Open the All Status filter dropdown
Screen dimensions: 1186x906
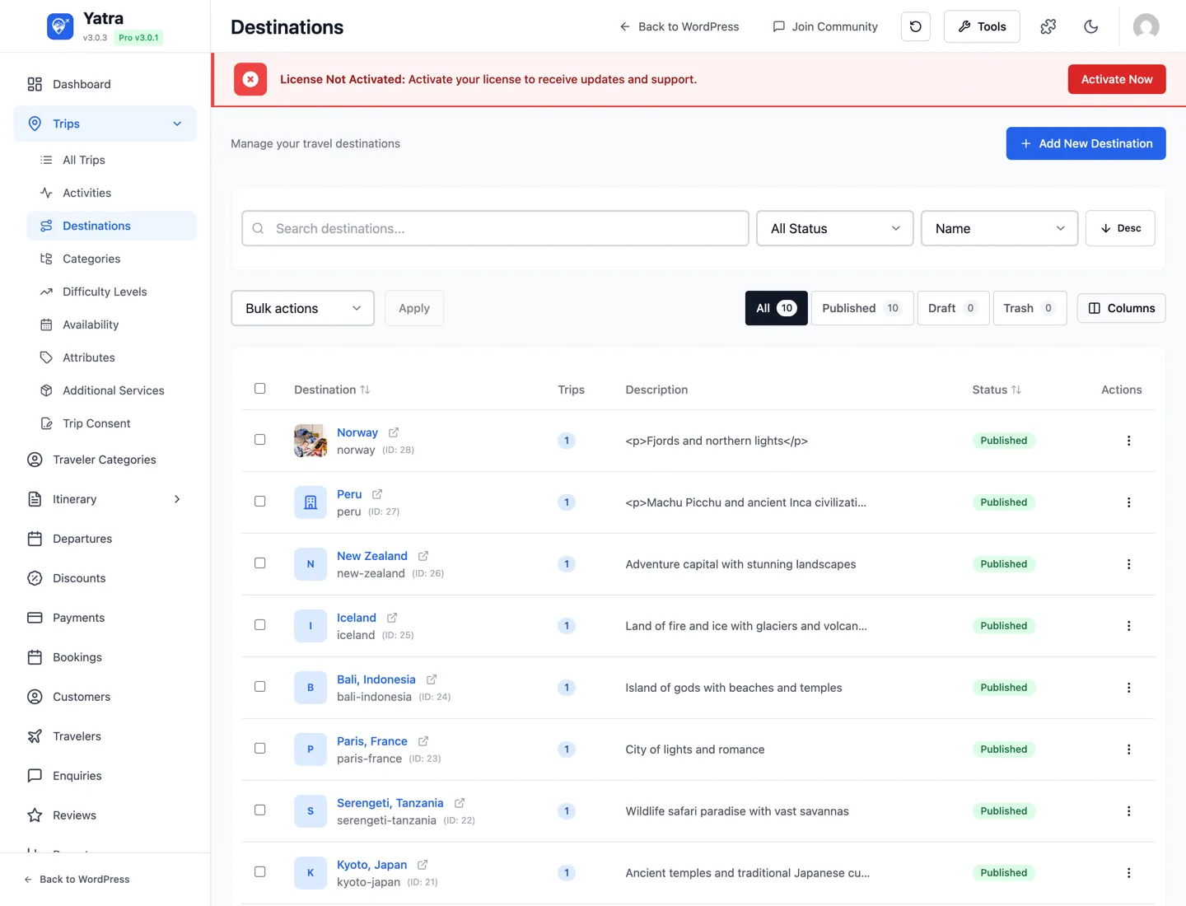[835, 228]
